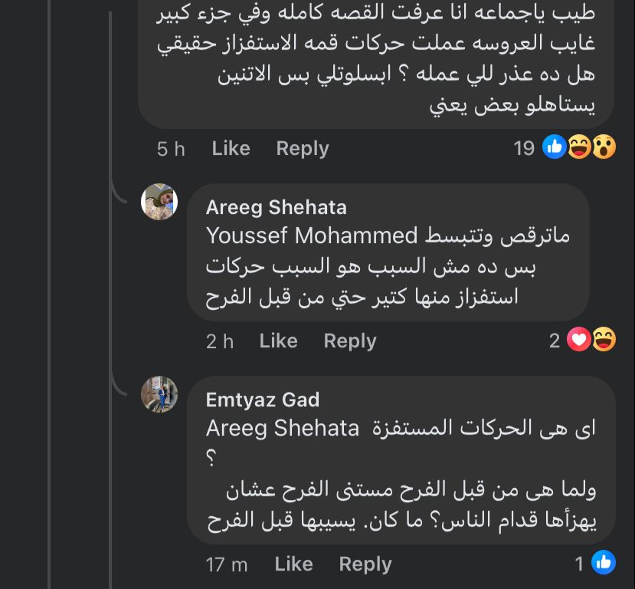Image resolution: width=635 pixels, height=589 pixels.
Task: Like the top comment posted 5 h ago
Action: coord(231,148)
